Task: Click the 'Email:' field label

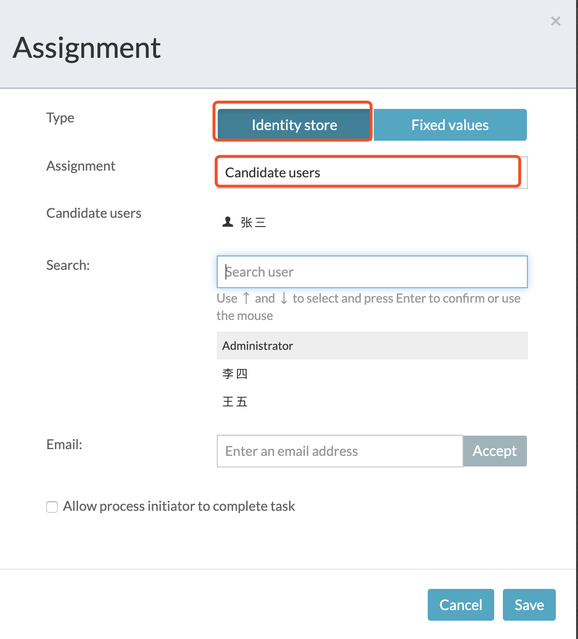Action: pos(64,444)
